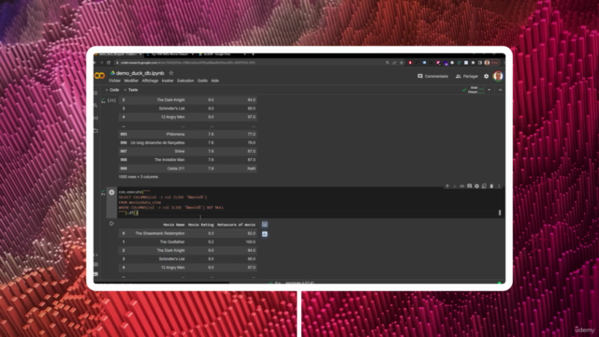Move the selected cell up
This screenshot has width=599, height=337.
click(x=447, y=186)
